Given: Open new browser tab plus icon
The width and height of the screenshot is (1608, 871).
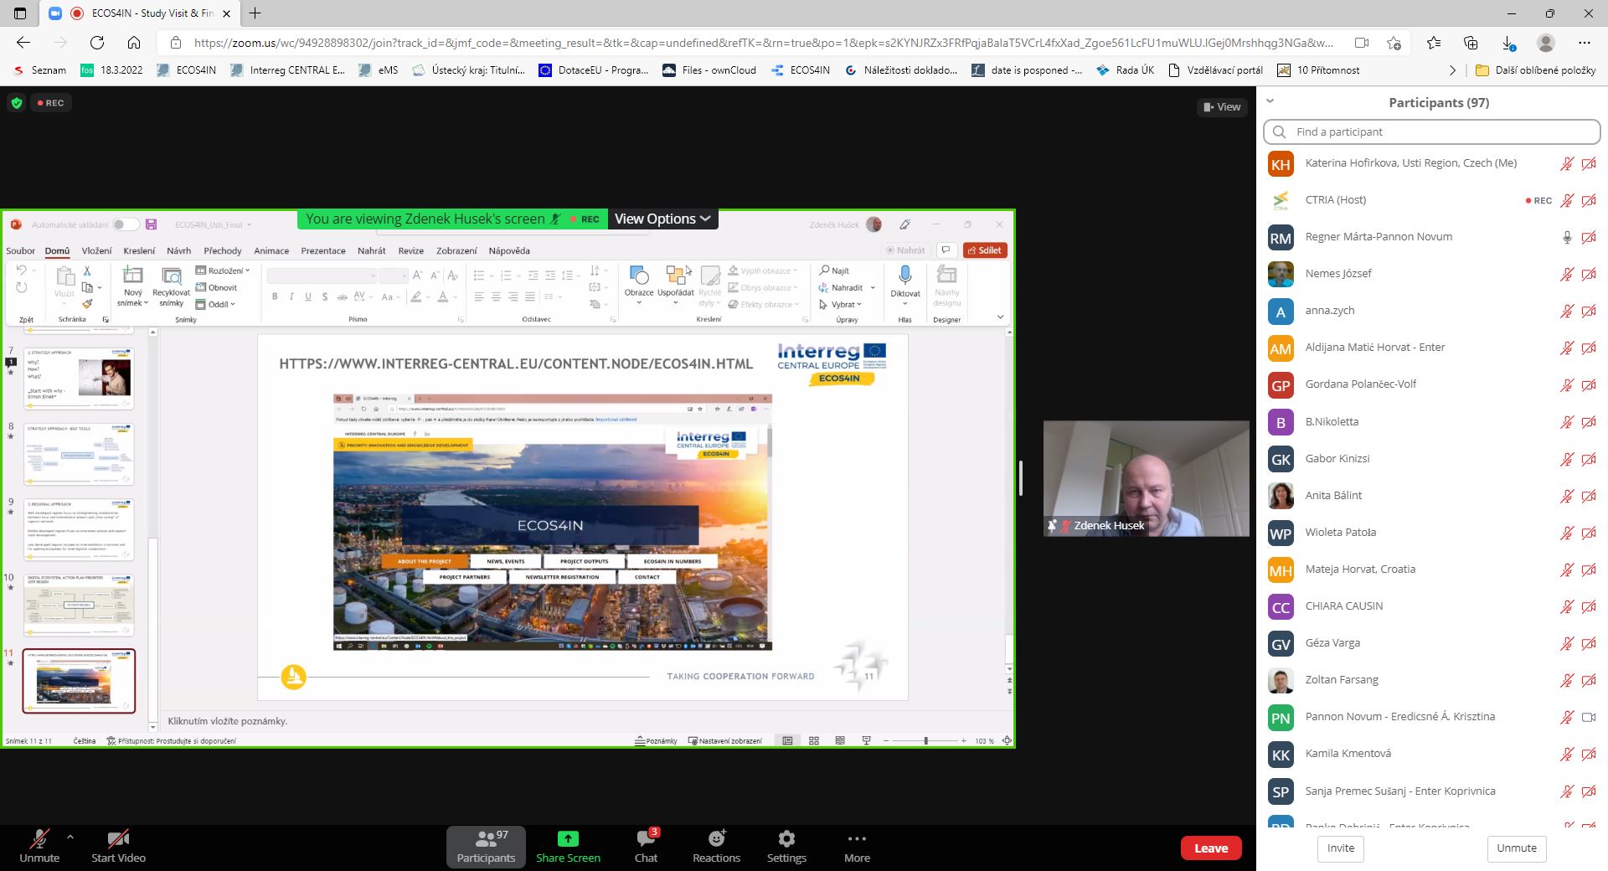Looking at the screenshot, I should [x=255, y=13].
